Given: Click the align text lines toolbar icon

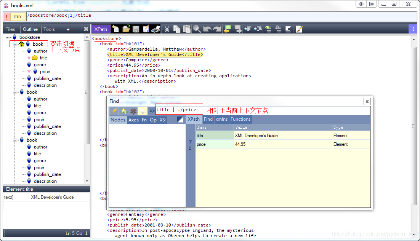Looking at the screenshot, I should tap(288, 29).
